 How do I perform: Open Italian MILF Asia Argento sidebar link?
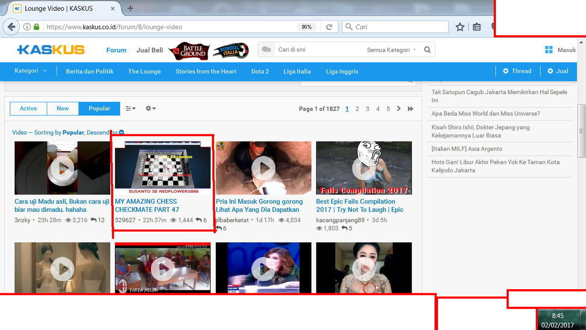467,148
